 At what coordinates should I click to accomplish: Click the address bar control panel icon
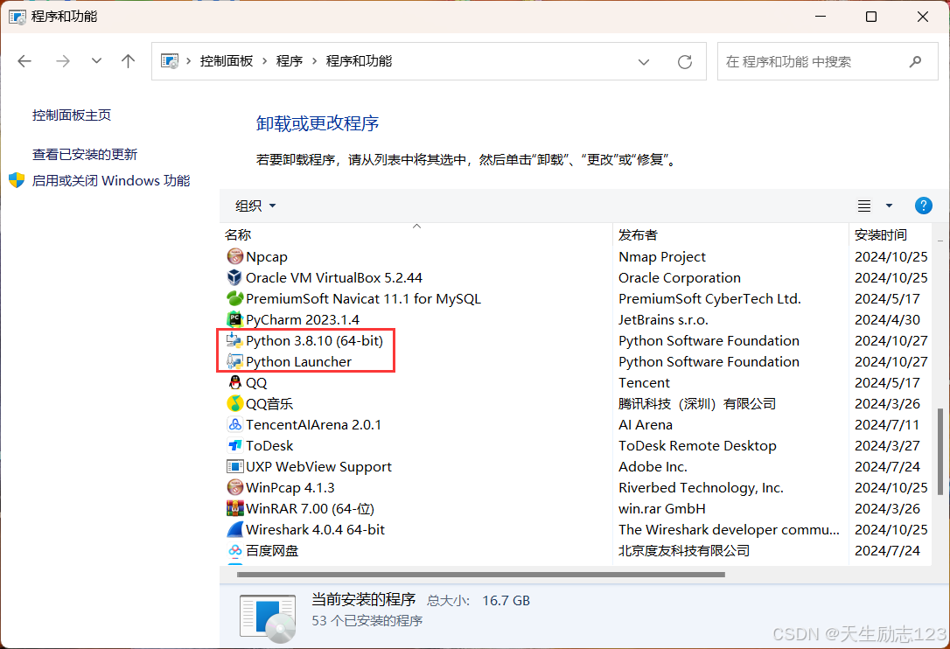(x=170, y=61)
